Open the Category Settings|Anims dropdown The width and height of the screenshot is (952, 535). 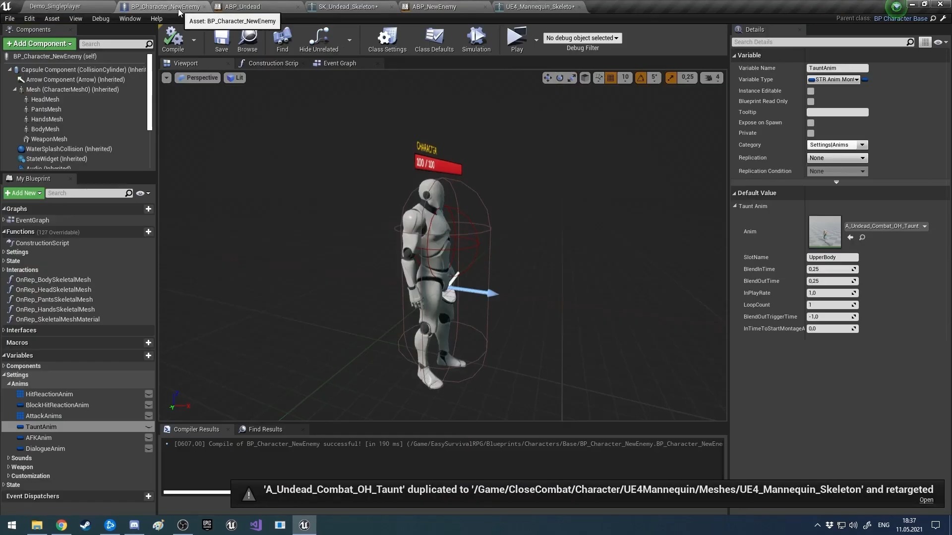coord(862,145)
